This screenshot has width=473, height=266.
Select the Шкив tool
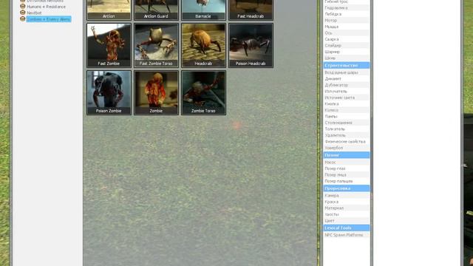pyautogui.click(x=347, y=58)
